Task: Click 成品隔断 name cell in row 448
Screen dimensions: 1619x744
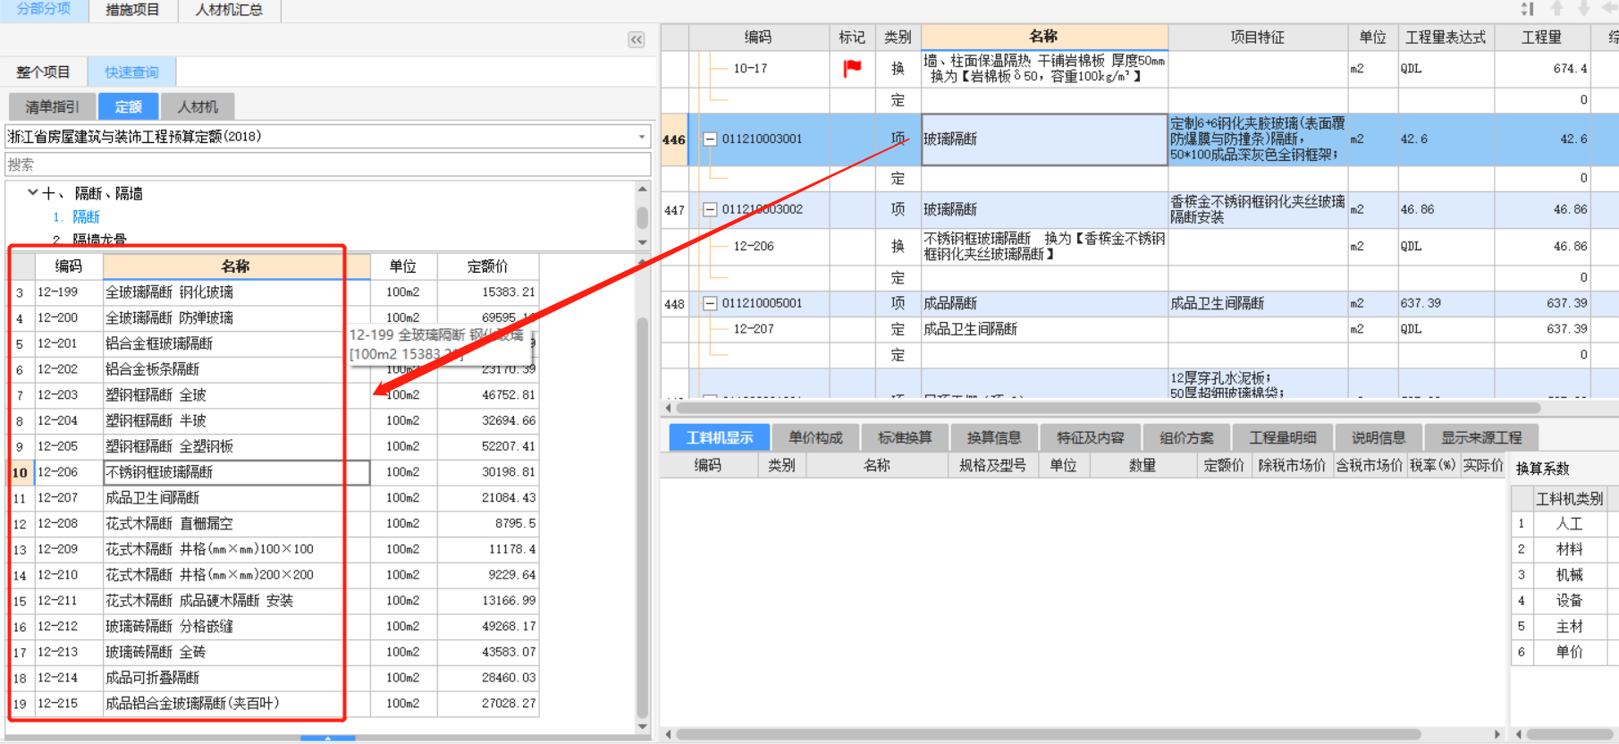Action: tap(1044, 303)
